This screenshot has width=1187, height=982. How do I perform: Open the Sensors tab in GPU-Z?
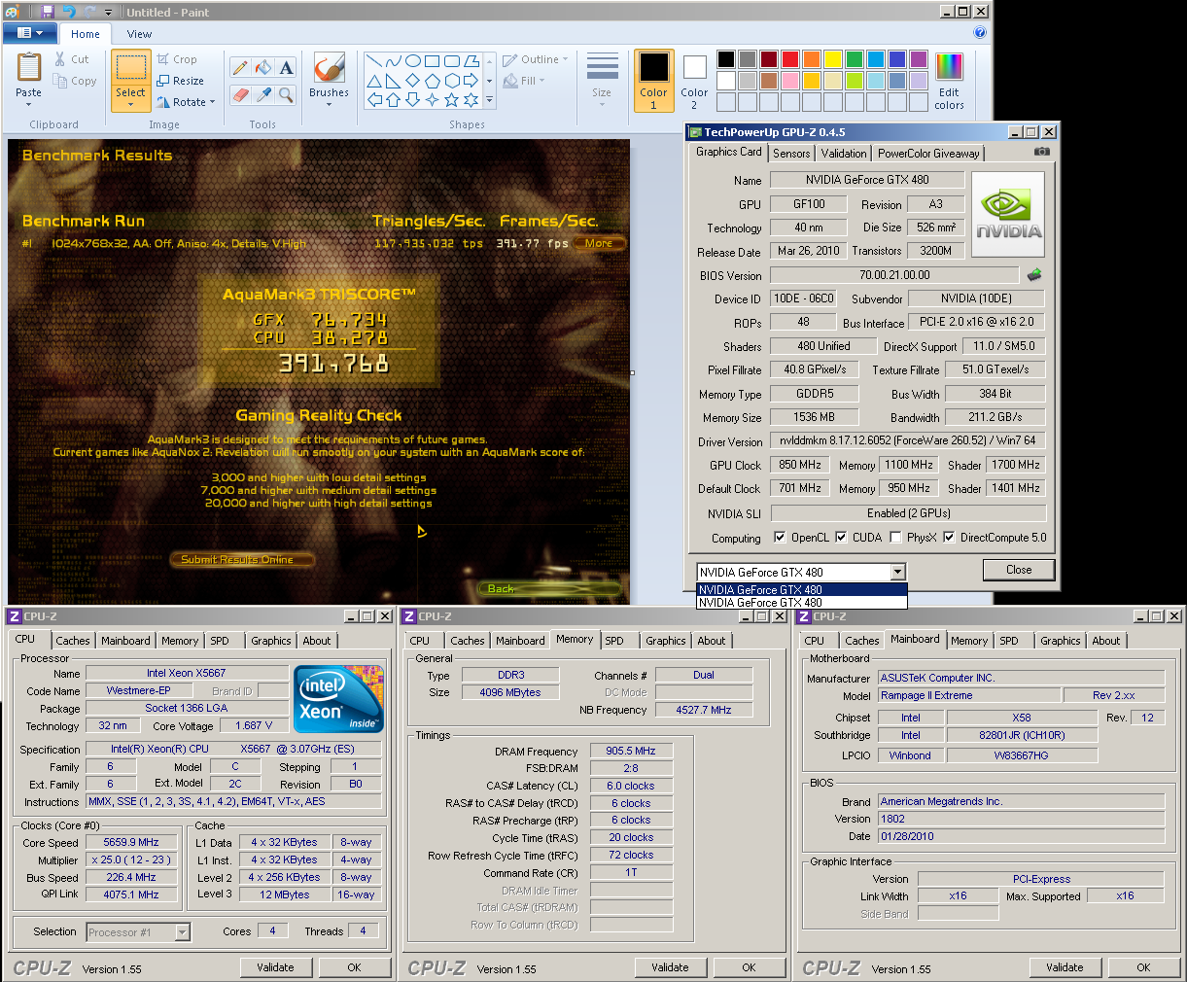click(x=791, y=154)
